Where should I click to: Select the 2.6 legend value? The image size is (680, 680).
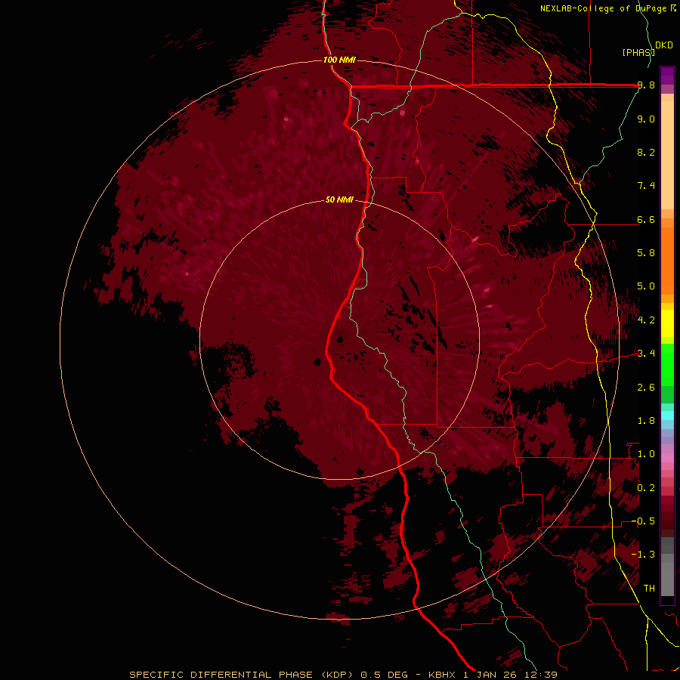coord(646,388)
